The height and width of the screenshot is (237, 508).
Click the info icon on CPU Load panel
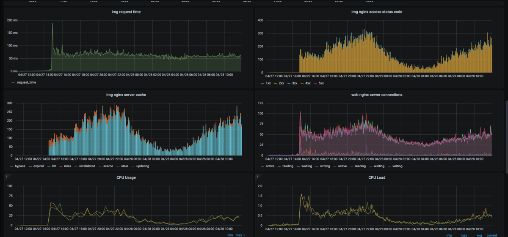(257, 177)
